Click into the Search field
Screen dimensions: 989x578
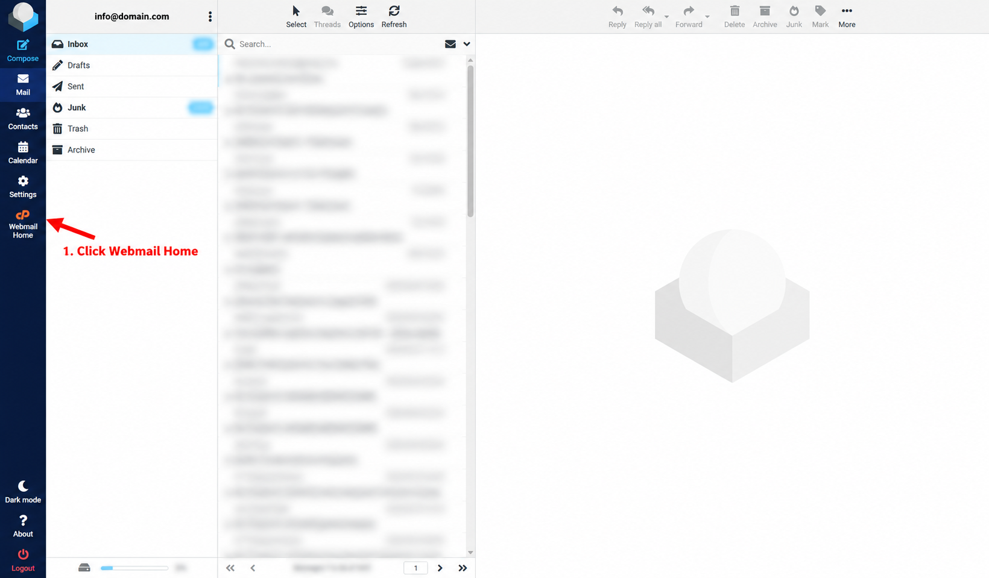pyautogui.click(x=338, y=44)
